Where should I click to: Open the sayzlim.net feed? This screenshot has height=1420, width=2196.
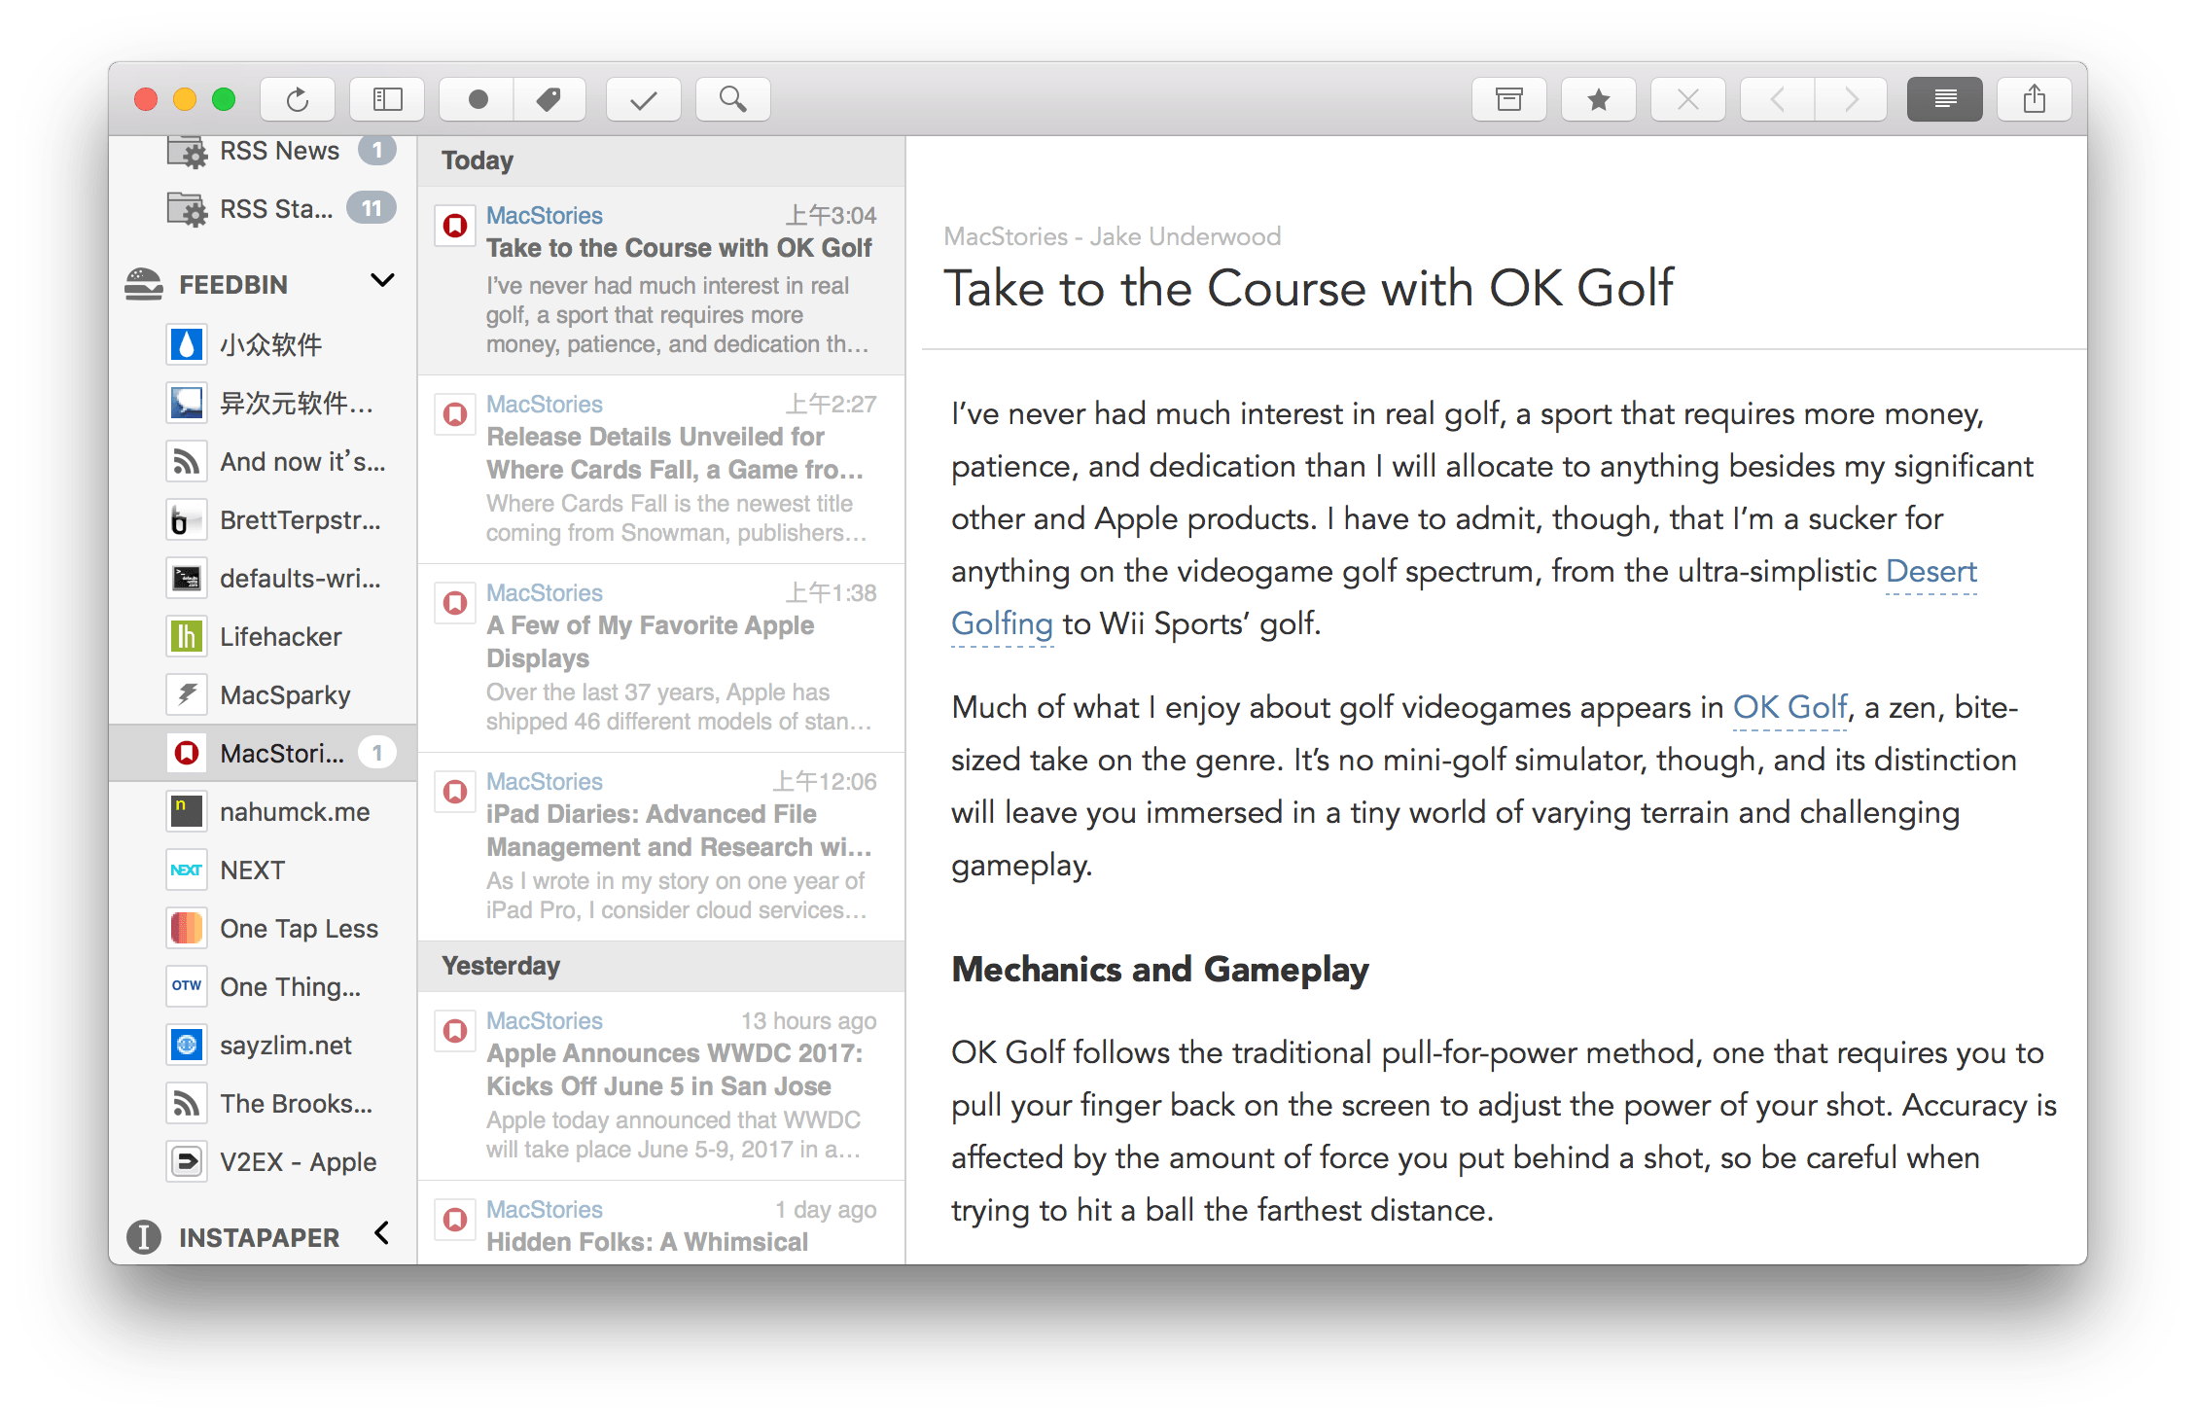coord(263,1045)
